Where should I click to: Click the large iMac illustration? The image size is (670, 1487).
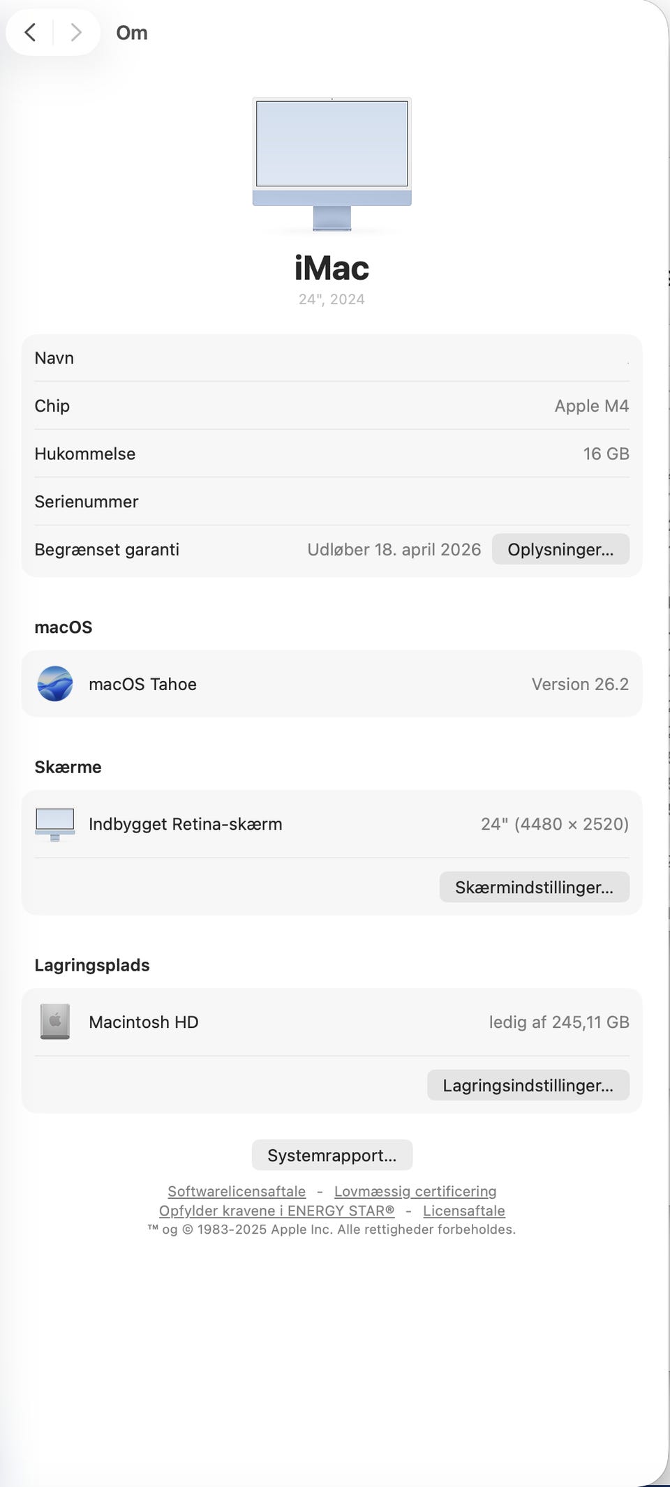pyautogui.click(x=332, y=163)
